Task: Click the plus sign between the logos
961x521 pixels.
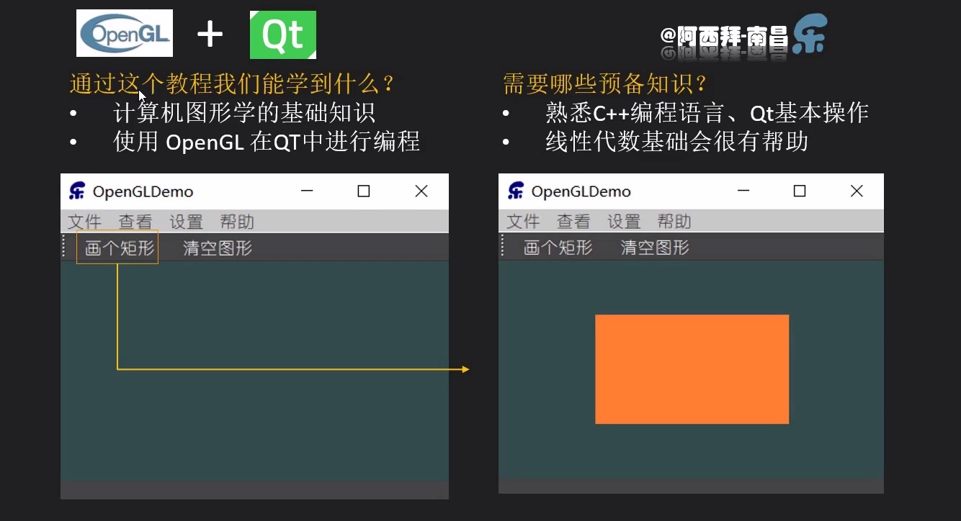Action: pos(210,32)
